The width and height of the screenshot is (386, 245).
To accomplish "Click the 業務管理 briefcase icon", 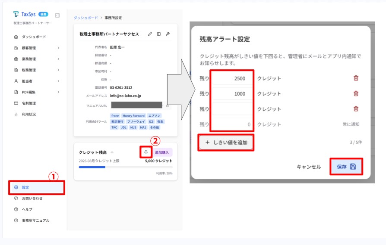I will [x=16, y=59].
